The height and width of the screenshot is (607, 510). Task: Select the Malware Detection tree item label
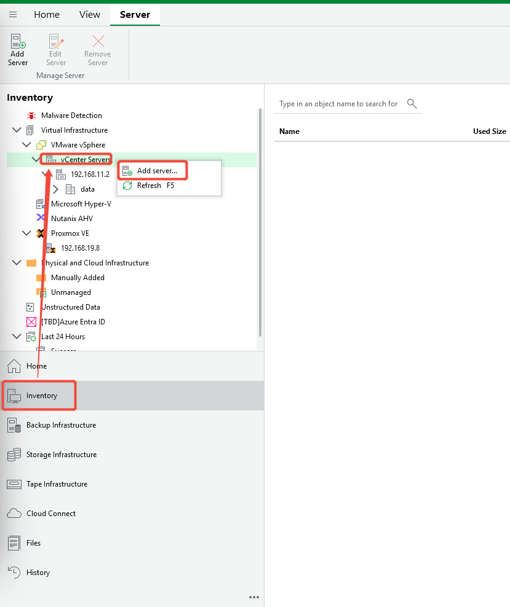click(71, 116)
